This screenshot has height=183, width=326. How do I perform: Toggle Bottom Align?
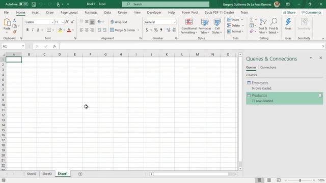pos(92,21)
